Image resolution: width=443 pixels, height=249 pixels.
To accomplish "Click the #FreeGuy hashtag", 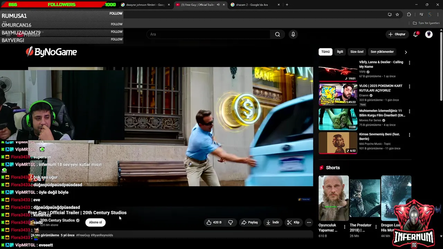I will pos(83,235).
